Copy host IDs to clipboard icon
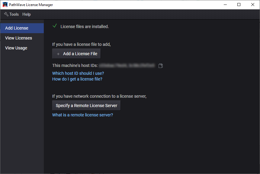 [x=161, y=66]
